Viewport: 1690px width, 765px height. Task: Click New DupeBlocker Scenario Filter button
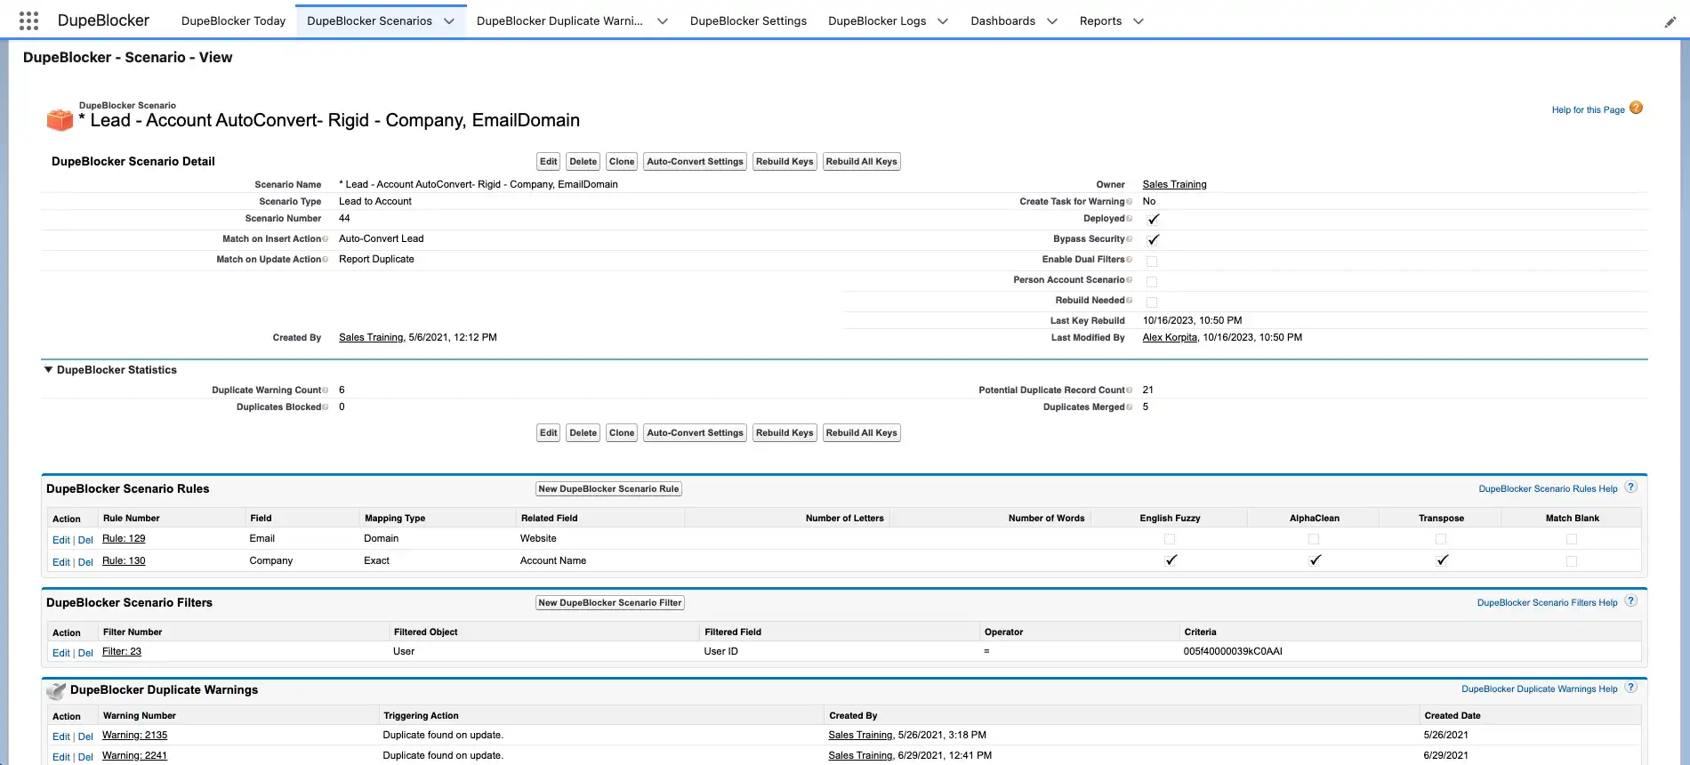[610, 603]
